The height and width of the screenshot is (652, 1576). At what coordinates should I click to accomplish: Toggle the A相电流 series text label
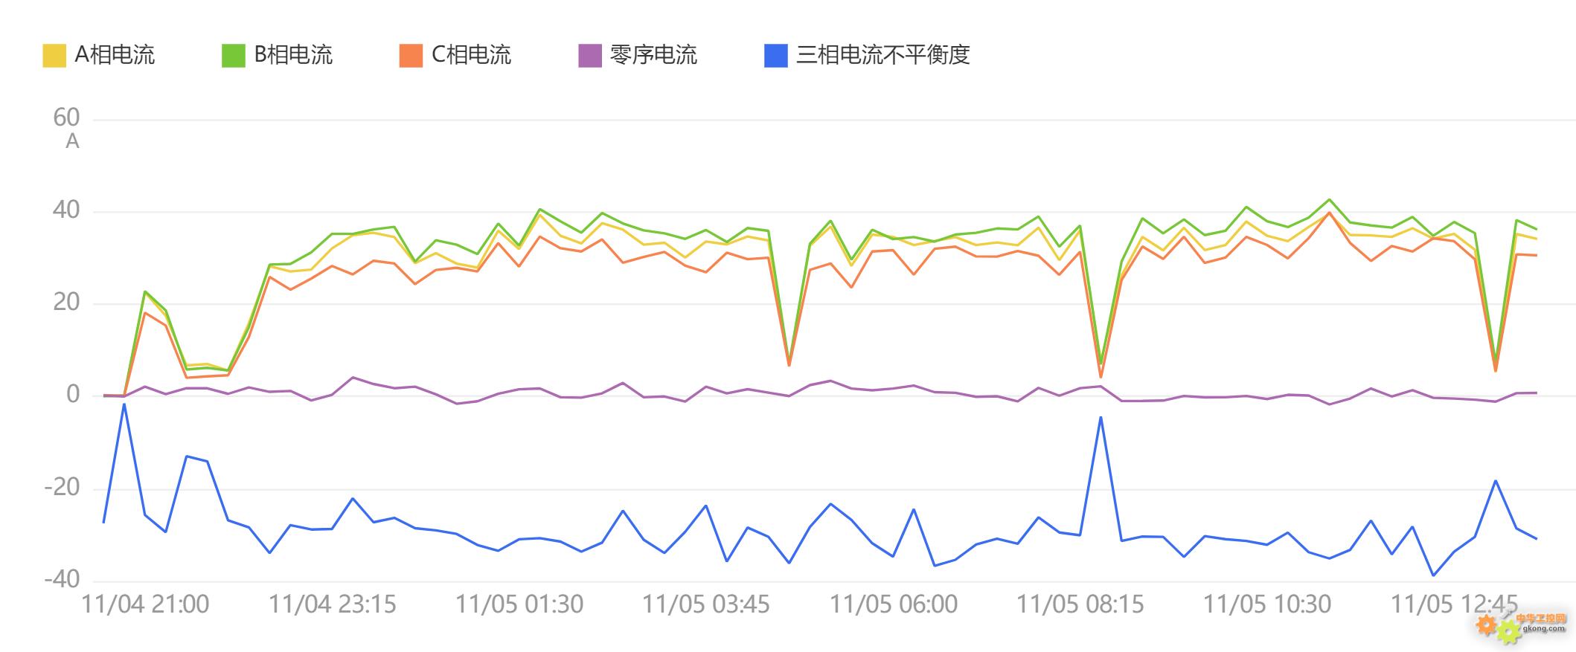point(115,55)
